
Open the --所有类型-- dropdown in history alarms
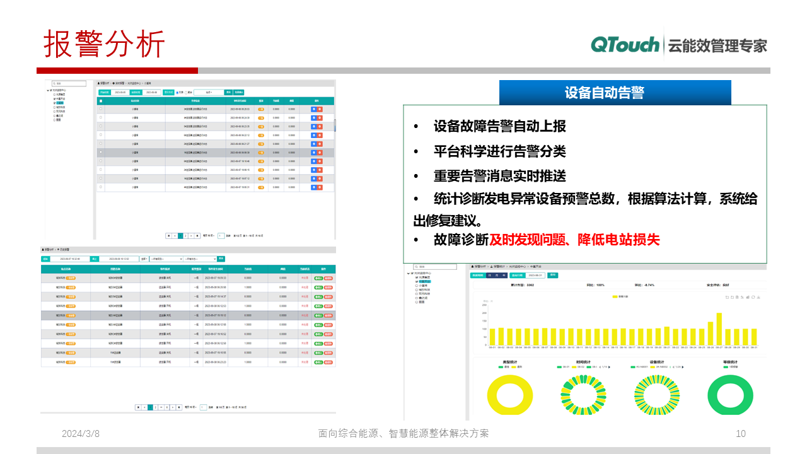[x=166, y=259]
